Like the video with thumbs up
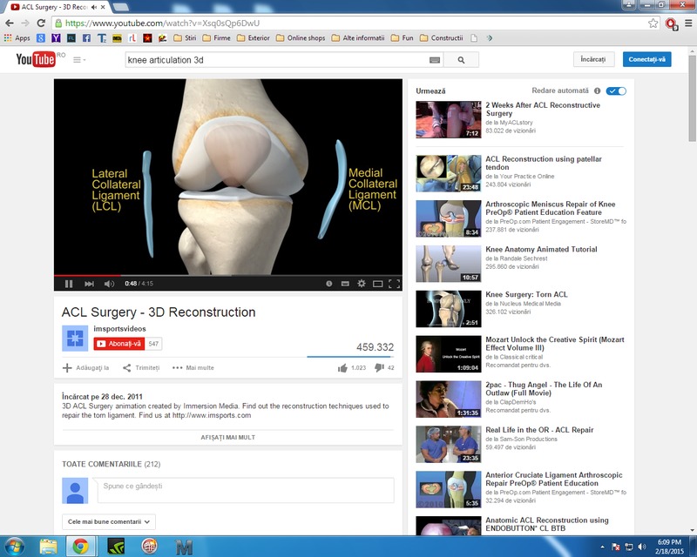 342,368
